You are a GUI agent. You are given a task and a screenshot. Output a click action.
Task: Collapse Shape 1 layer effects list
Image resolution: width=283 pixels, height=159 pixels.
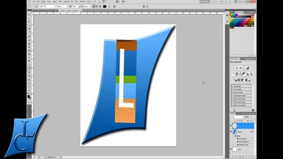click(253, 132)
